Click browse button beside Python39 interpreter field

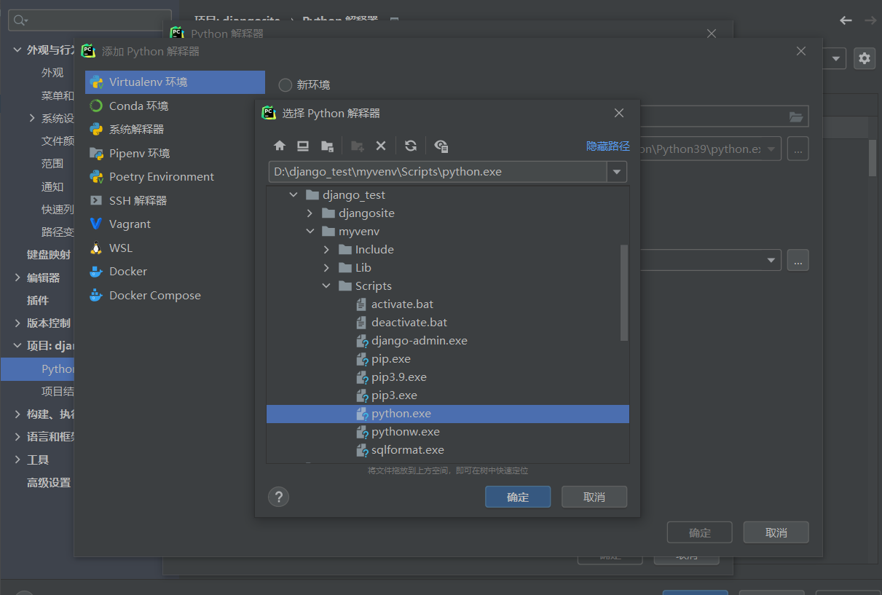(798, 149)
